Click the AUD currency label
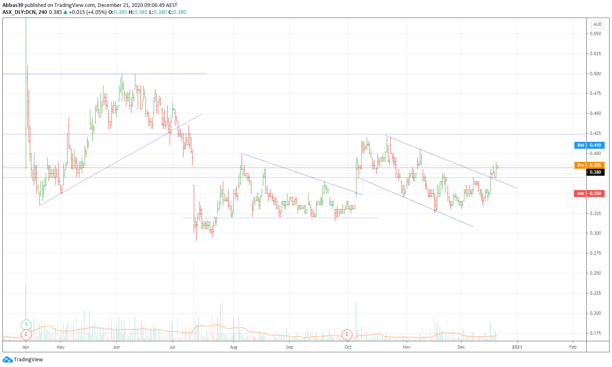This screenshot has width=612, height=367. (x=598, y=24)
